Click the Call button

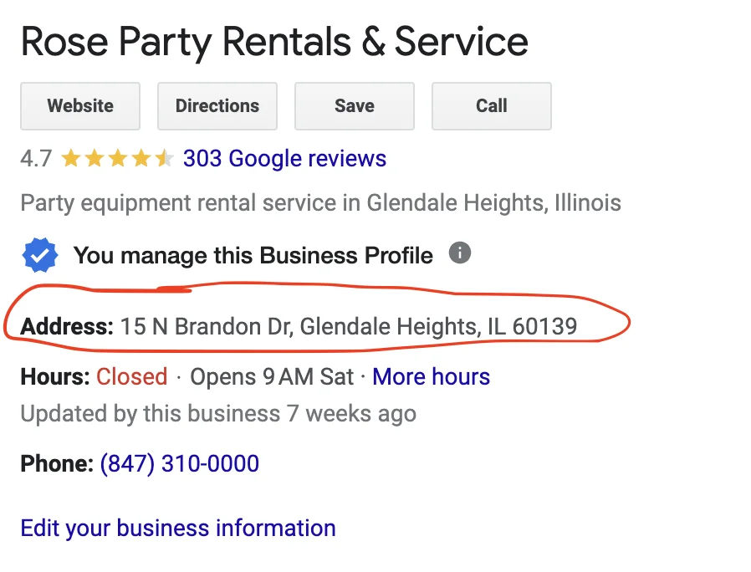(x=492, y=106)
